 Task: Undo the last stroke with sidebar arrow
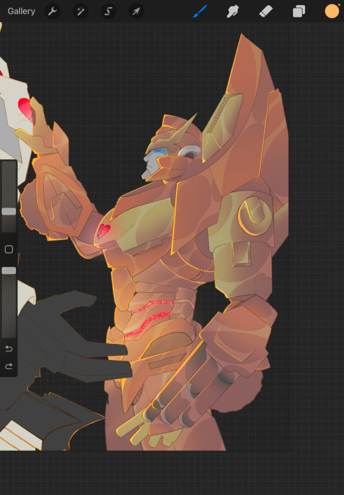coord(9,349)
